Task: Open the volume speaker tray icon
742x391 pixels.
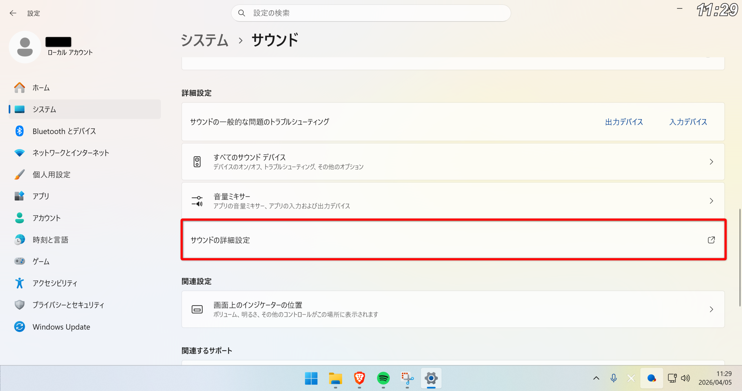Action: tap(685, 378)
